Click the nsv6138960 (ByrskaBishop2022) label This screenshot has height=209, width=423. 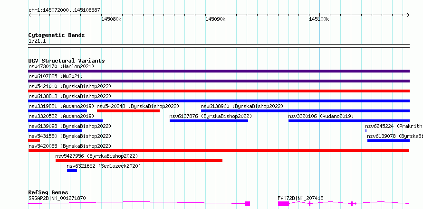[242, 106]
